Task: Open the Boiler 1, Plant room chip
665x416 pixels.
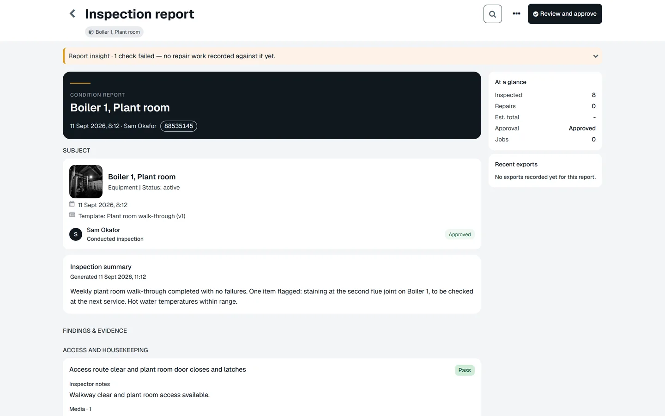Action: point(114,32)
